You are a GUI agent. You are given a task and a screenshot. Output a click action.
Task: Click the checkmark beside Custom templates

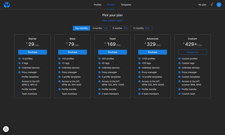(179, 77)
